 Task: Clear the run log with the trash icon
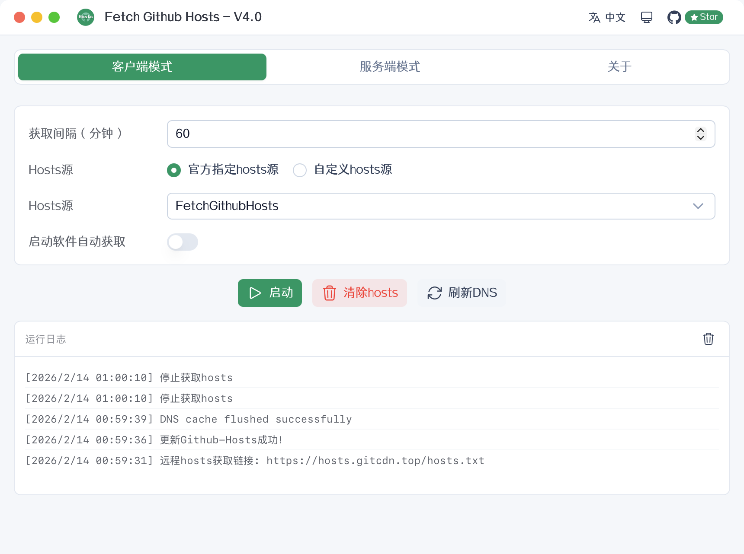coord(709,339)
